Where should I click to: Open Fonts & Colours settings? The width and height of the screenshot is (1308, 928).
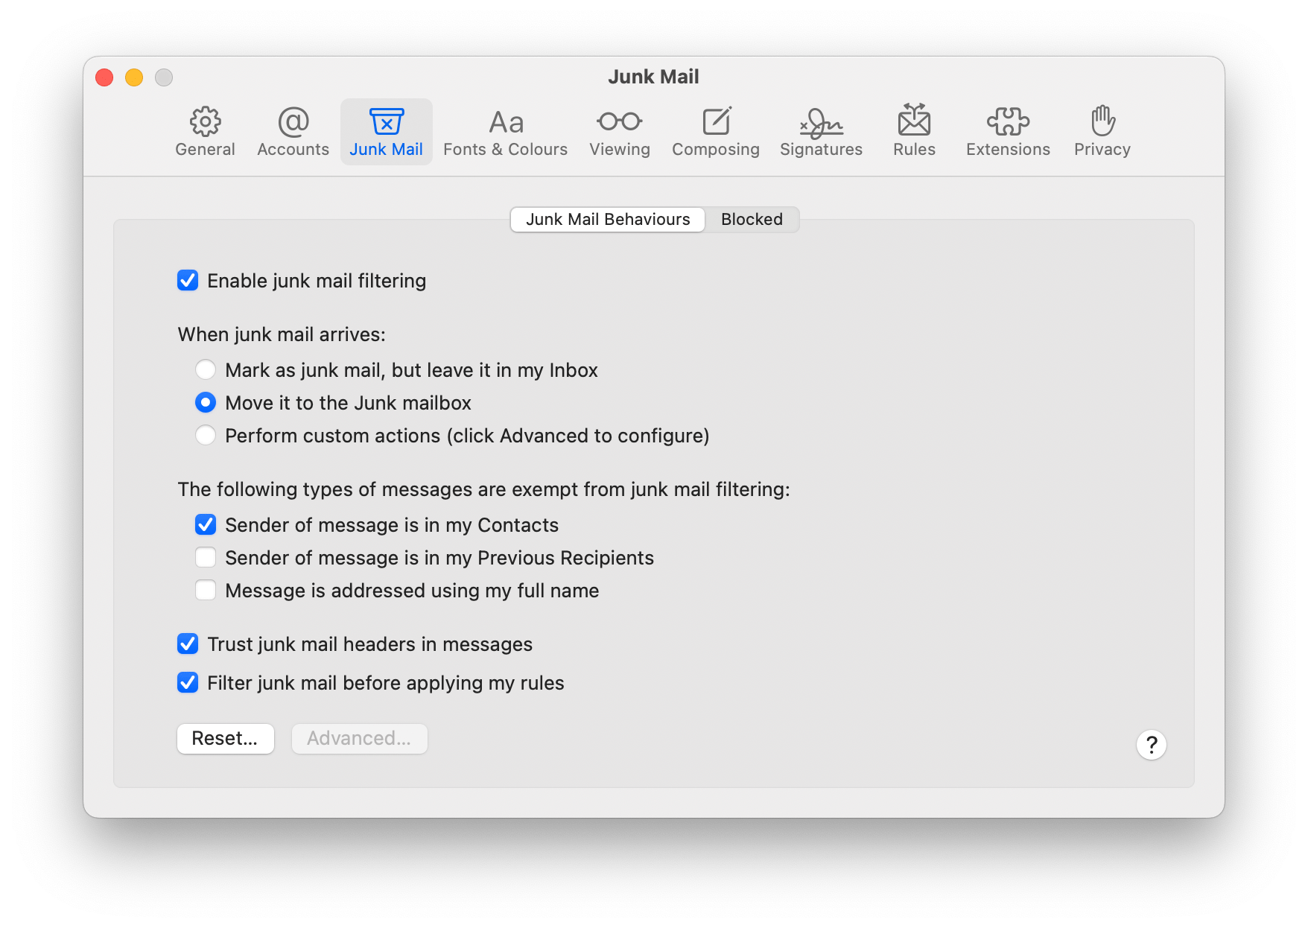(x=504, y=131)
